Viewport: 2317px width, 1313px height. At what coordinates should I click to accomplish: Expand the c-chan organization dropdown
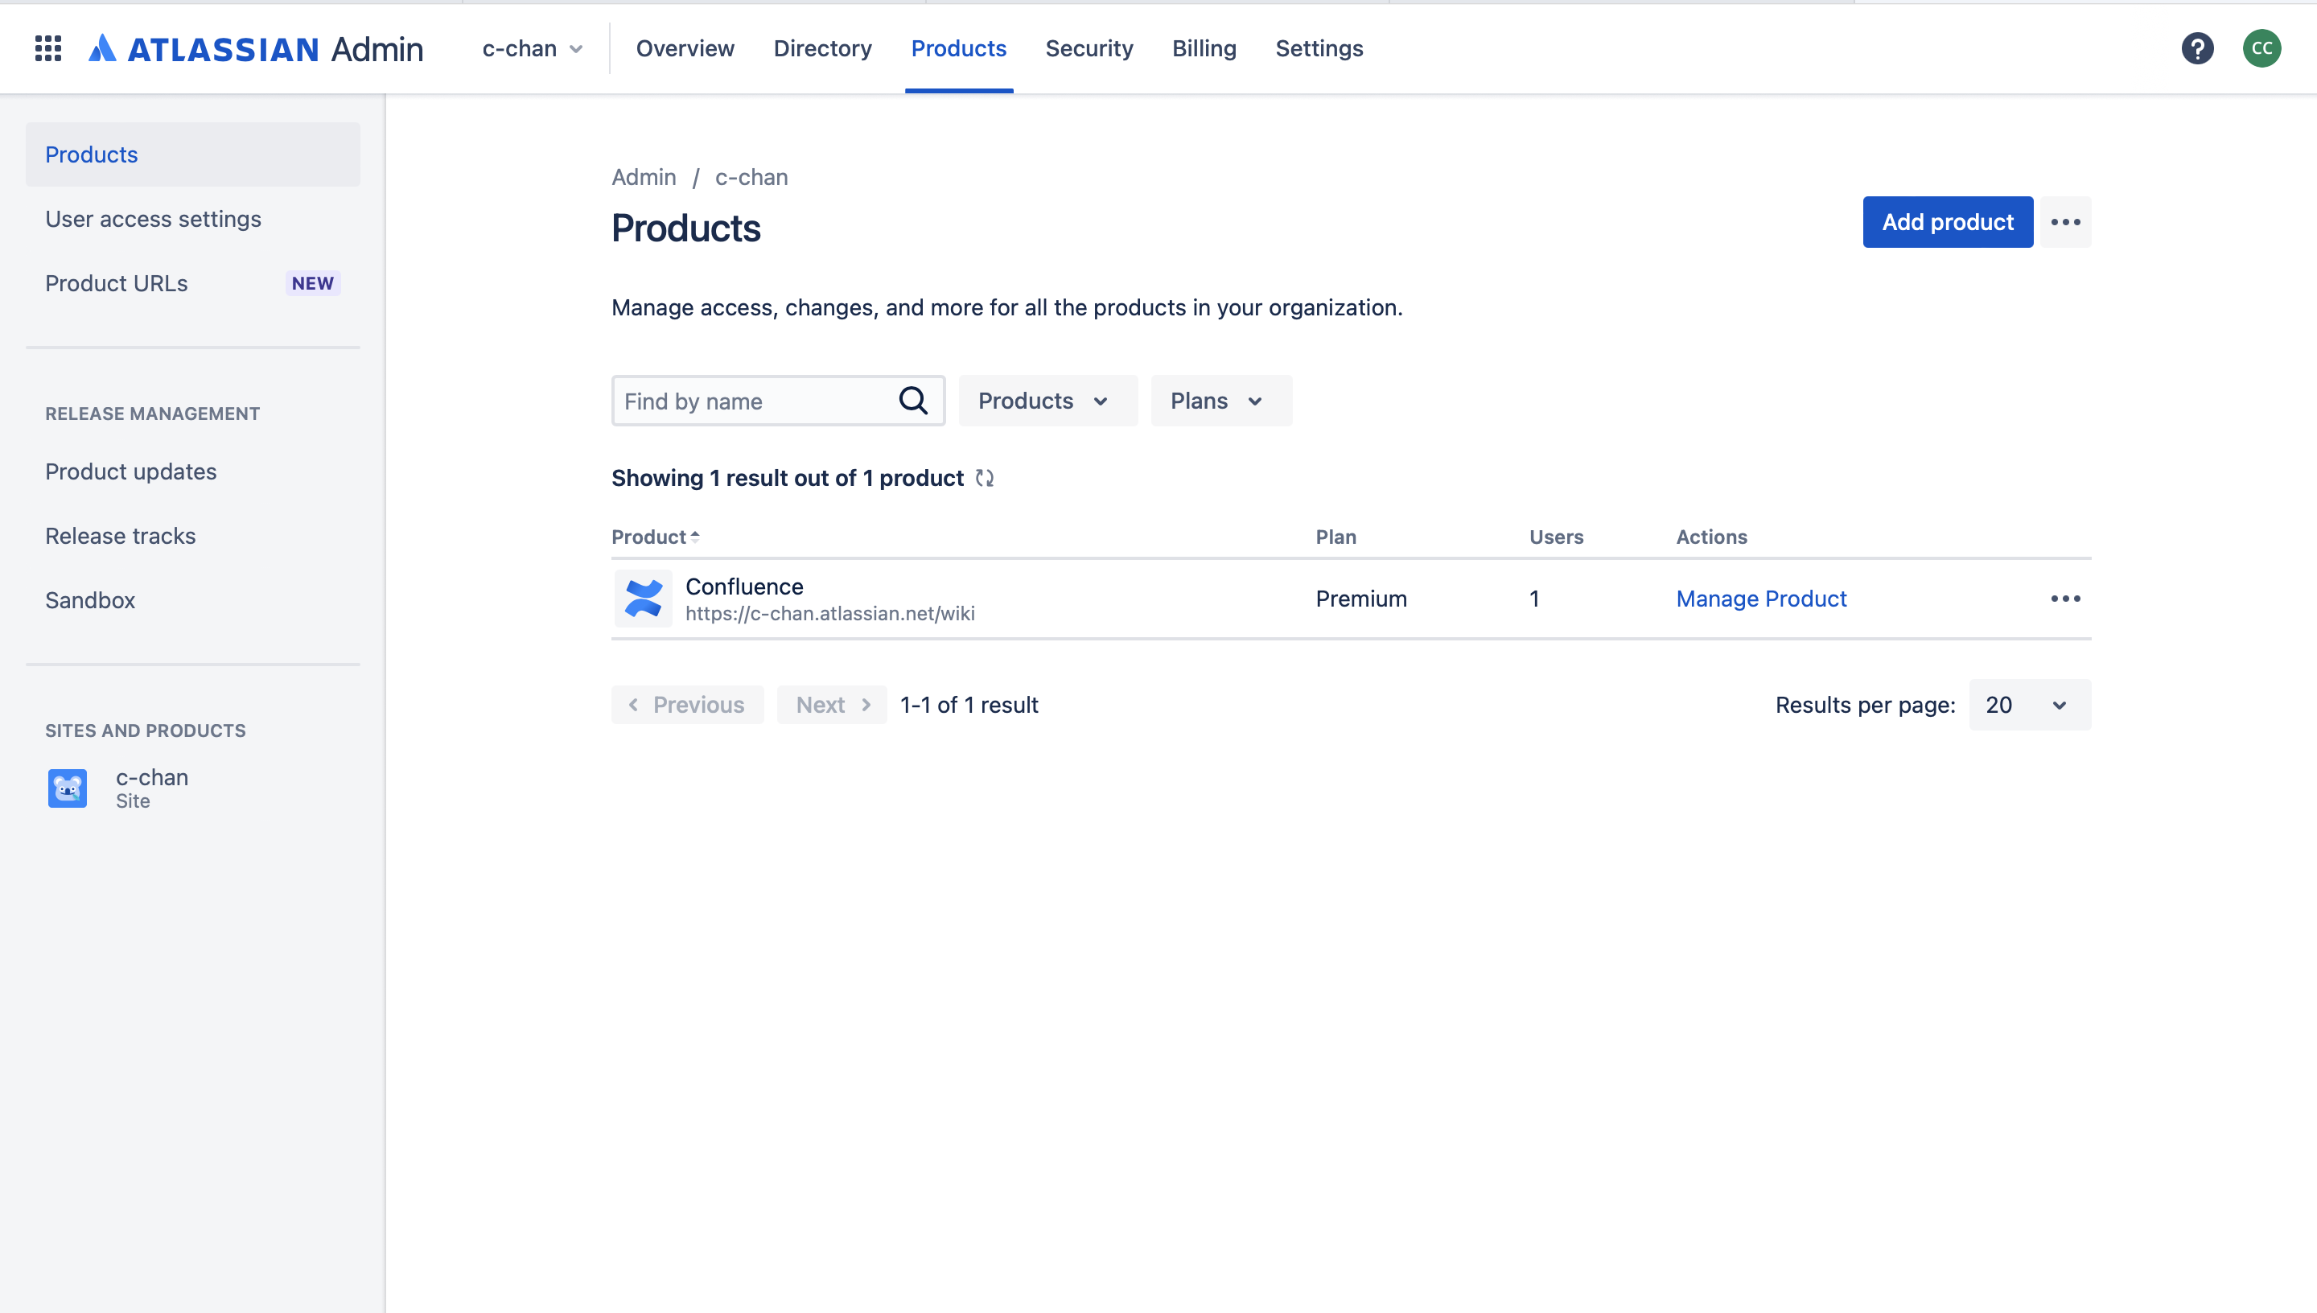pos(533,47)
